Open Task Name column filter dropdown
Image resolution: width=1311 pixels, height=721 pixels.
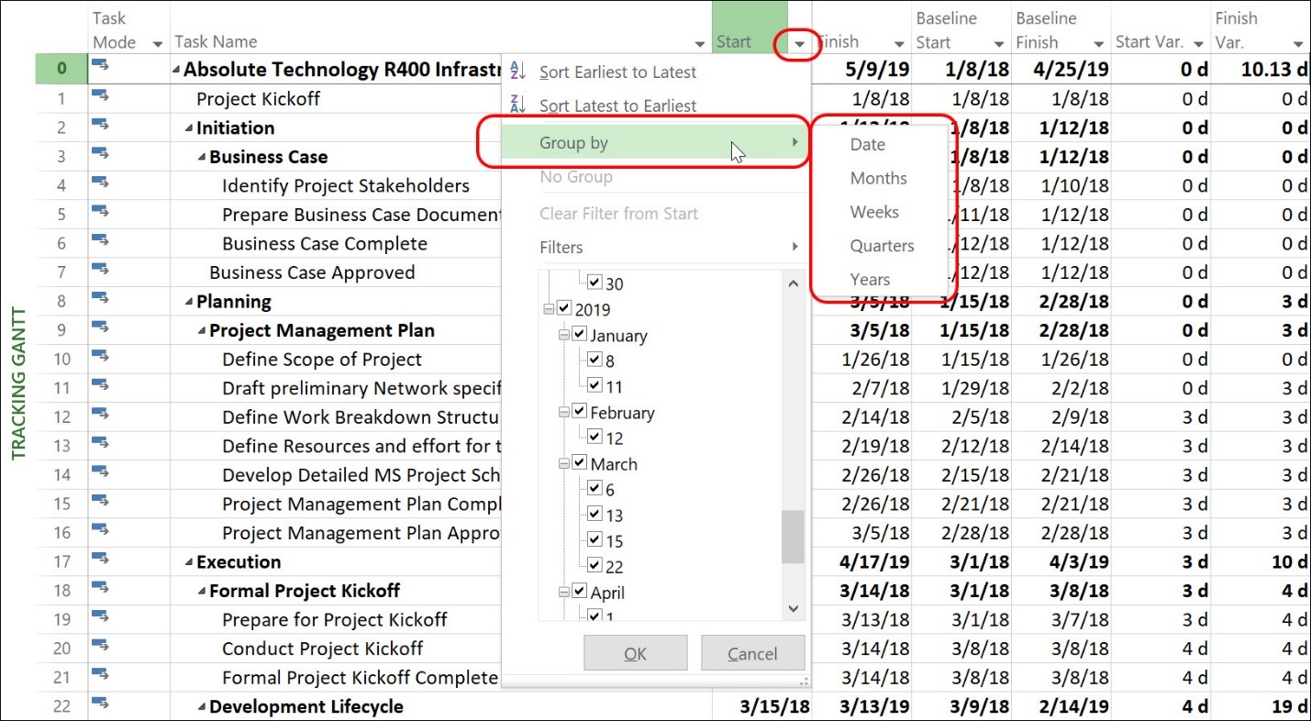point(701,43)
